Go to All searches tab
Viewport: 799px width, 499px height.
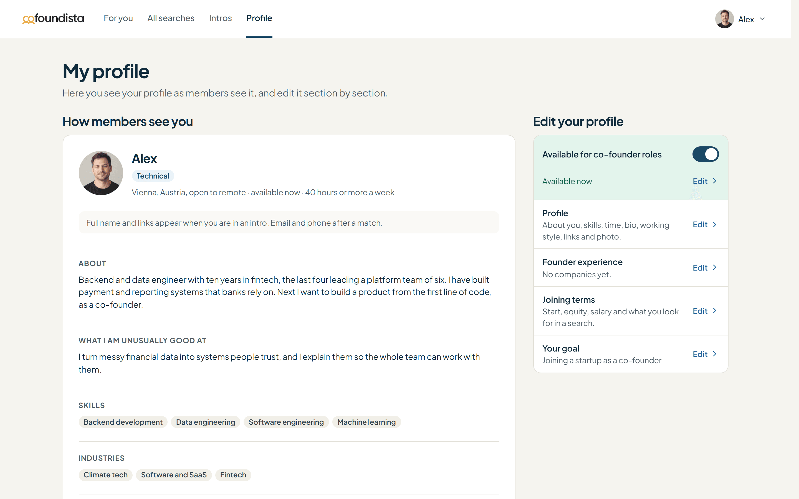pyautogui.click(x=171, y=18)
